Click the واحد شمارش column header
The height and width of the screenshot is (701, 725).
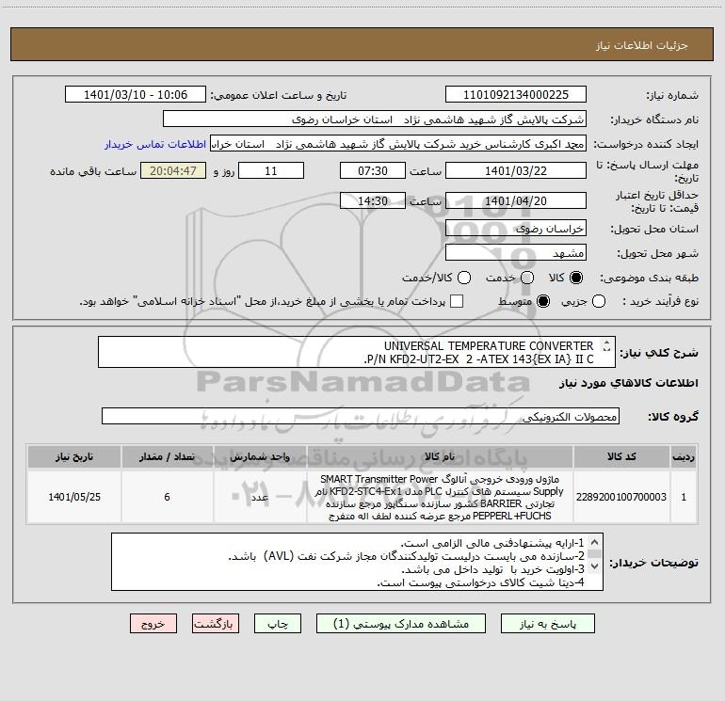[x=260, y=456]
